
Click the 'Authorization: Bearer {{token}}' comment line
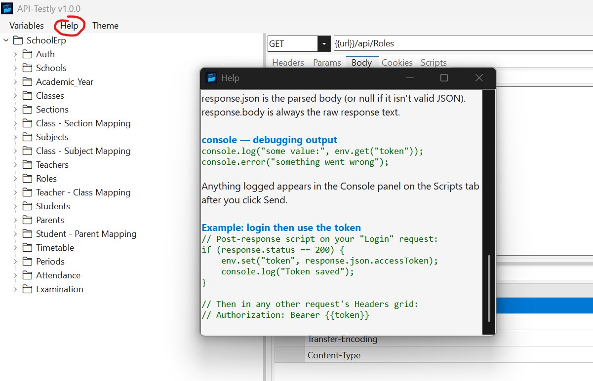point(285,315)
